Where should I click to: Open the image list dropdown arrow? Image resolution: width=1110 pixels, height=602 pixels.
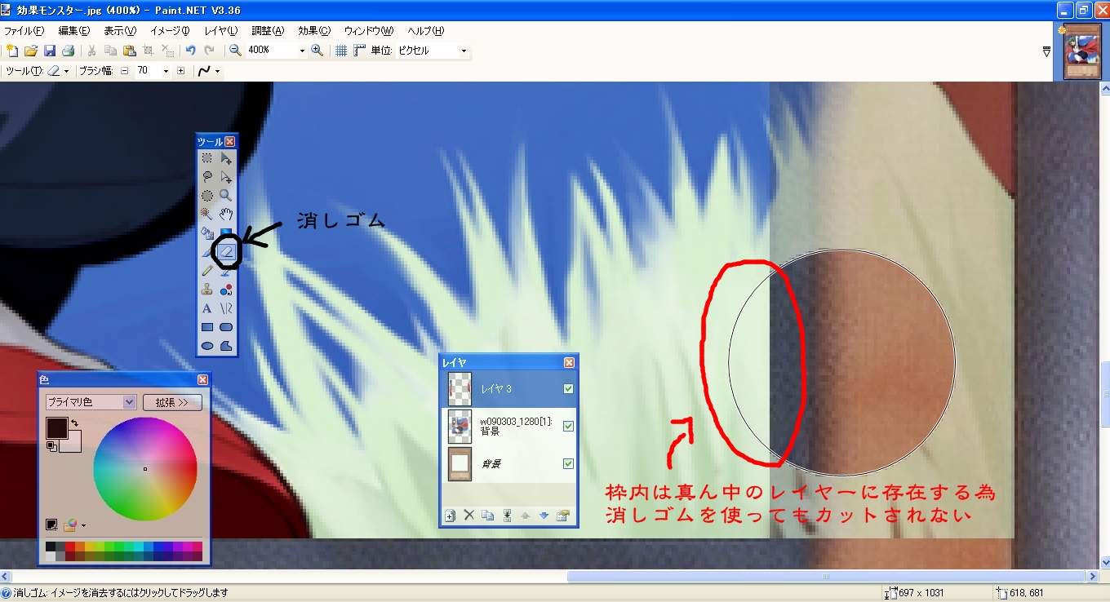pyautogui.click(x=1047, y=51)
